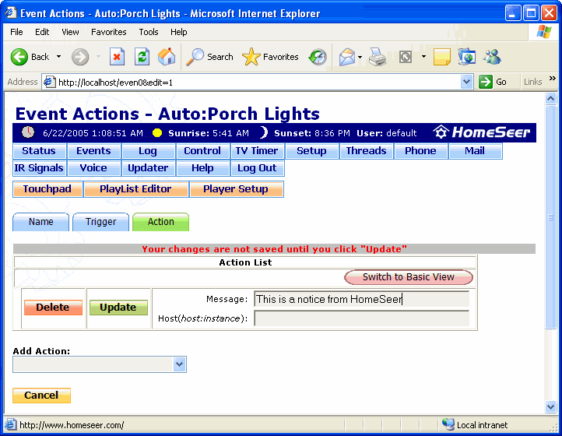Expand the Links toolbar chevron
This screenshot has height=436, width=562.
(x=553, y=78)
